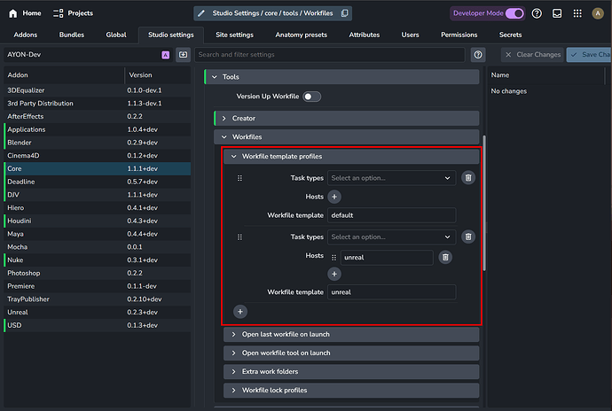Toggle Developer Mode switch
This screenshot has height=411, width=612.
[x=514, y=13]
